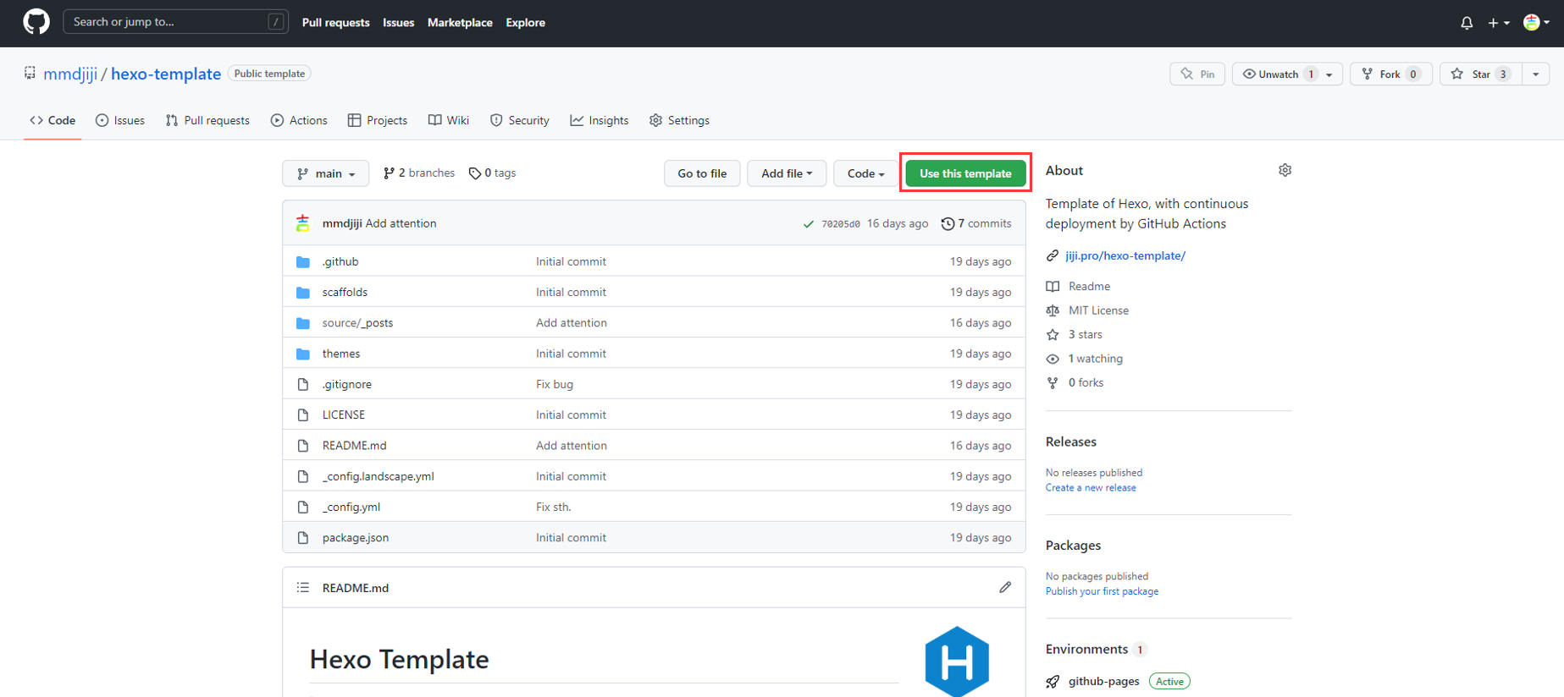Open Issues in top navigation bar
Viewport: 1564px width, 697px height.
tap(398, 23)
